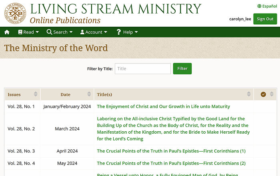Open the Read menu
280x176 pixels.
(28, 32)
